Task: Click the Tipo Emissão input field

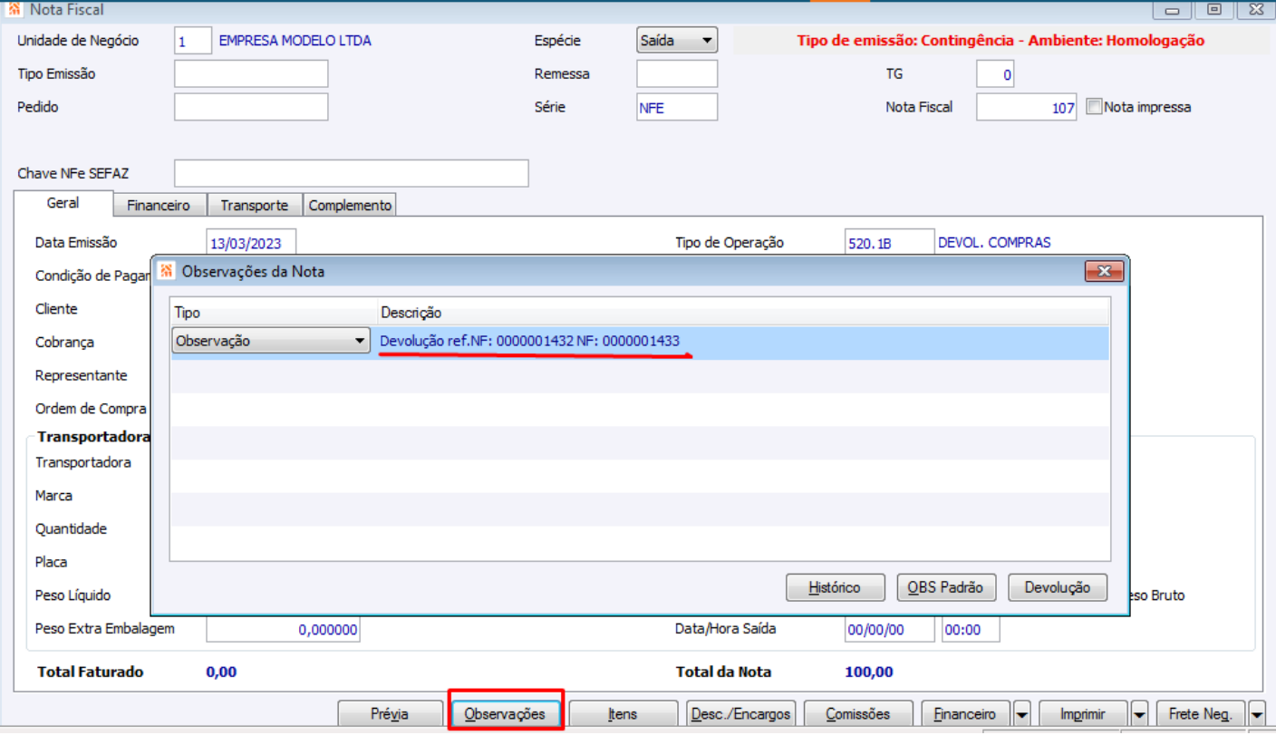Action: [251, 74]
